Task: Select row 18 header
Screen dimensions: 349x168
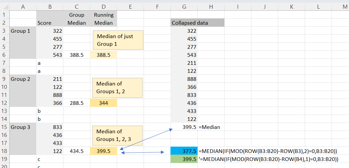Action: pyautogui.click(x=5, y=151)
